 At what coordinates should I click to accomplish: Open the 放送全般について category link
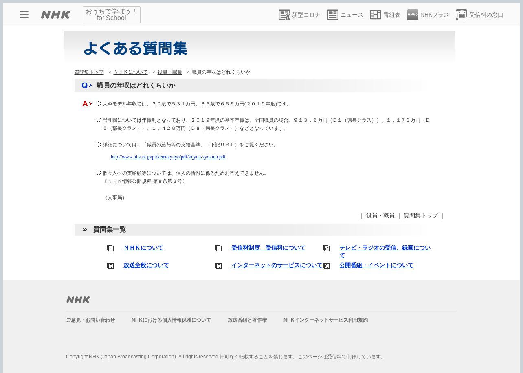(146, 265)
